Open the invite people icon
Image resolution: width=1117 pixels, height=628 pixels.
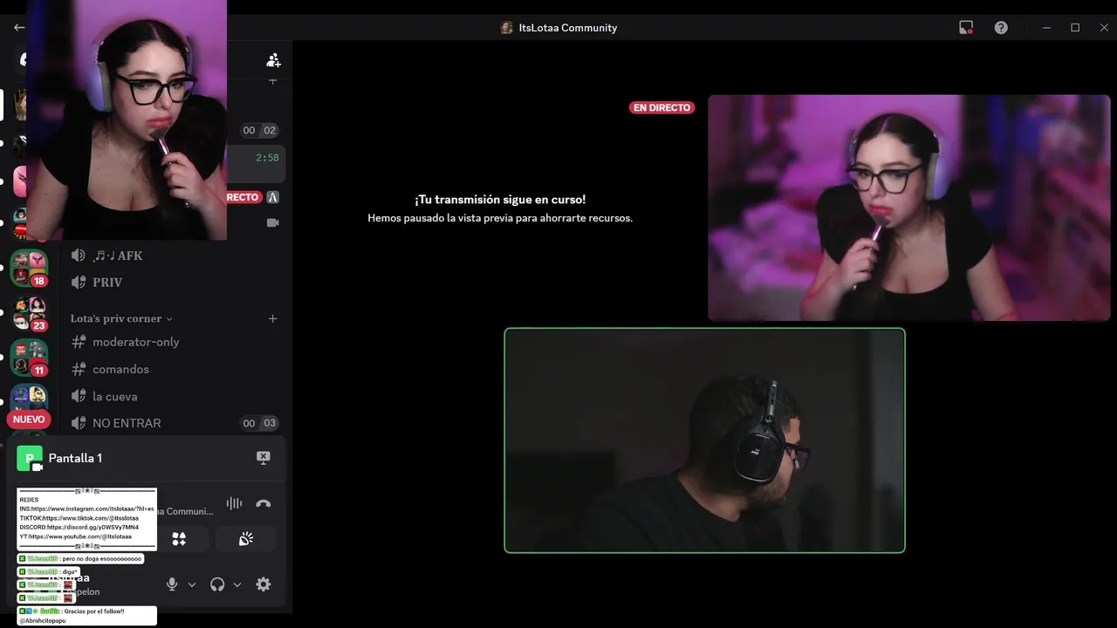tap(273, 60)
